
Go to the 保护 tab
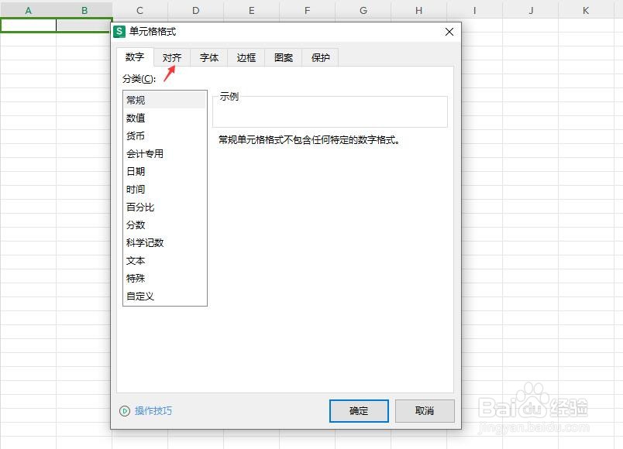tap(320, 57)
